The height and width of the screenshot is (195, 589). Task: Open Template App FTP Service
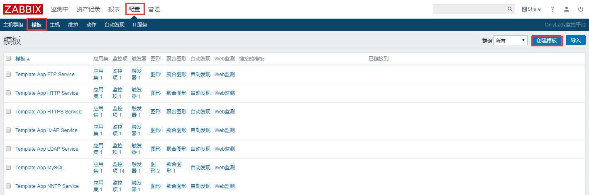coord(45,75)
